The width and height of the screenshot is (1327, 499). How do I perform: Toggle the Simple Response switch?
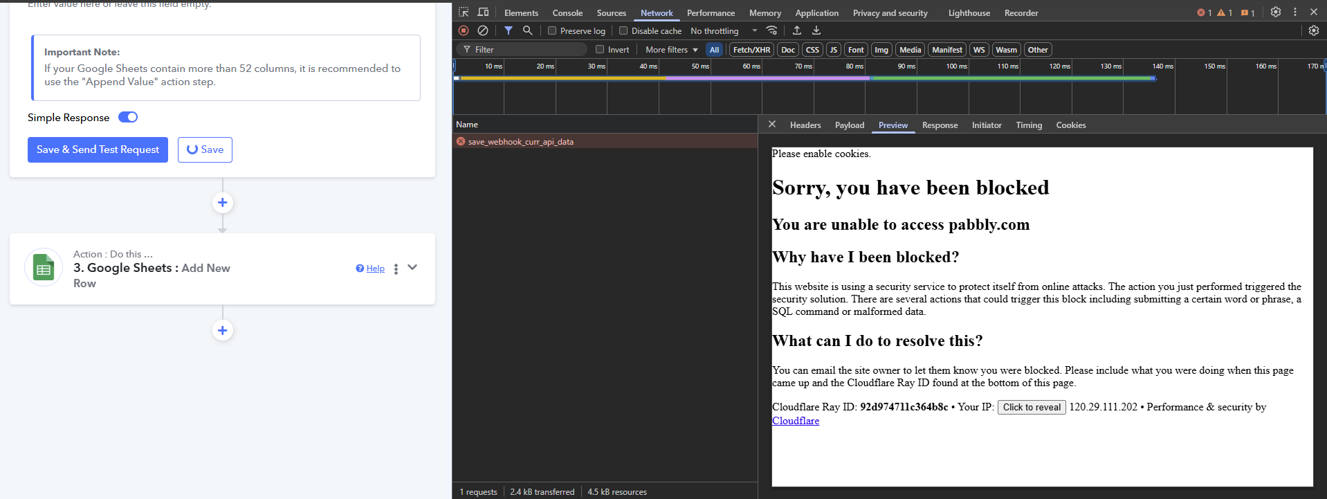[x=128, y=117]
